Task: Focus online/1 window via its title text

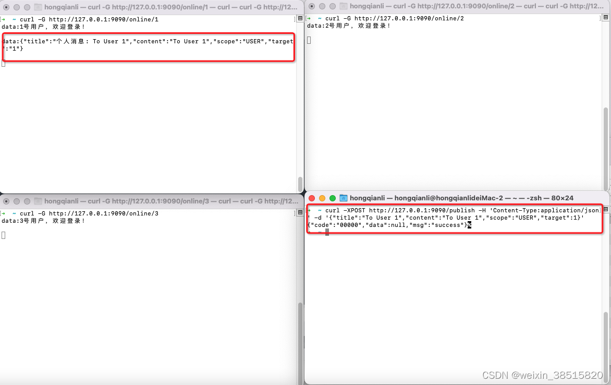Action: (x=170, y=7)
